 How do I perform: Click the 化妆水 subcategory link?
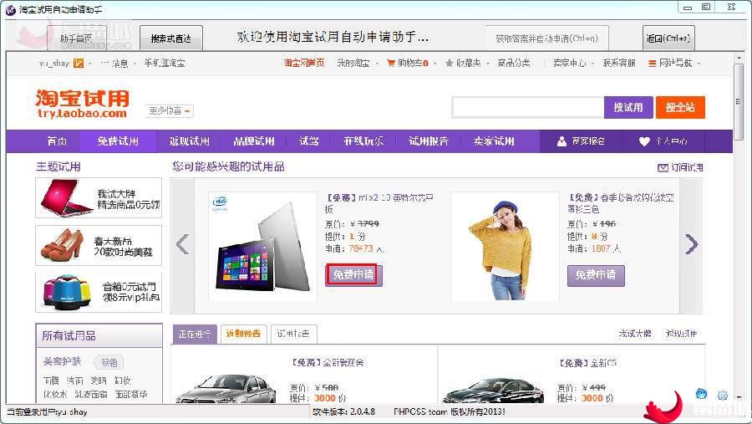tap(54, 395)
